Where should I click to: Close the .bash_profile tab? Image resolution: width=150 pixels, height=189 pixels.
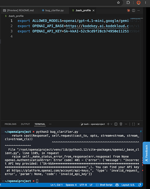[94, 11]
